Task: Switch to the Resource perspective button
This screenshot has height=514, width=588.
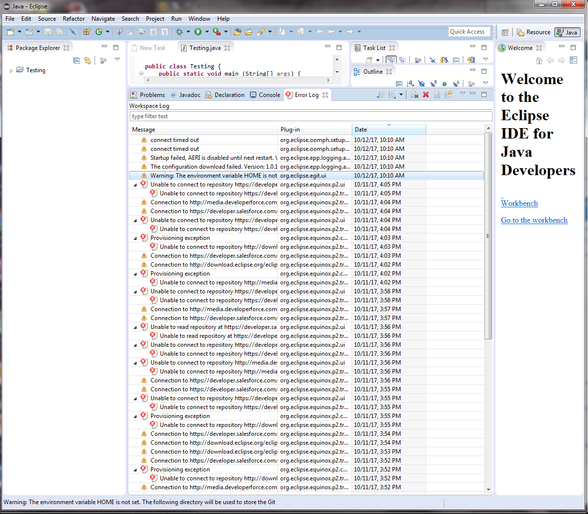Action: [534, 32]
